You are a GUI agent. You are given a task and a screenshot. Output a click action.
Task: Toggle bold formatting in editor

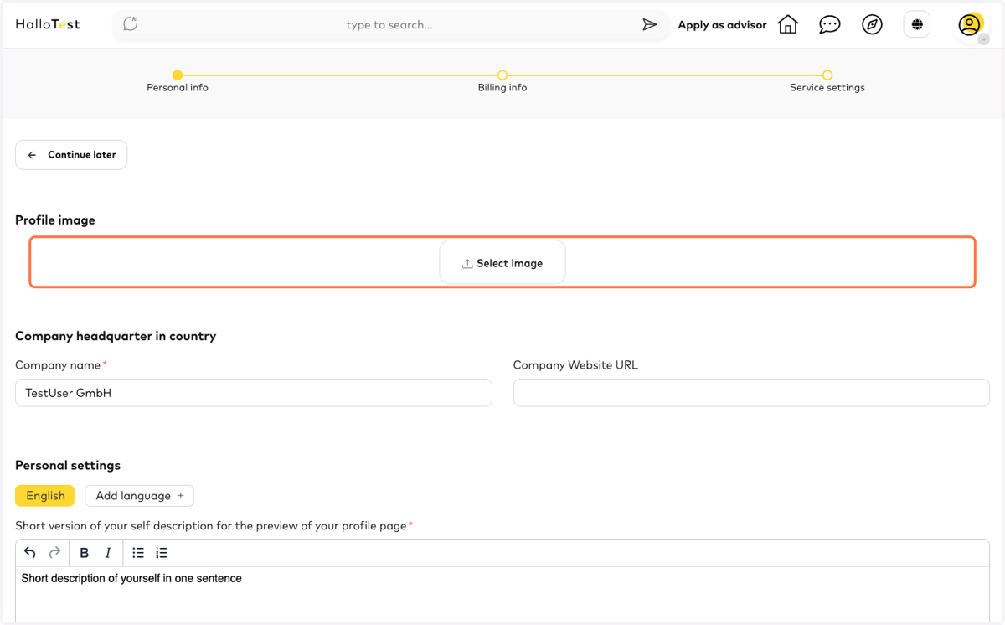(x=84, y=553)
